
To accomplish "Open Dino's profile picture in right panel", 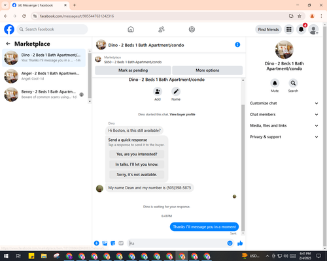I will [284, 50].
